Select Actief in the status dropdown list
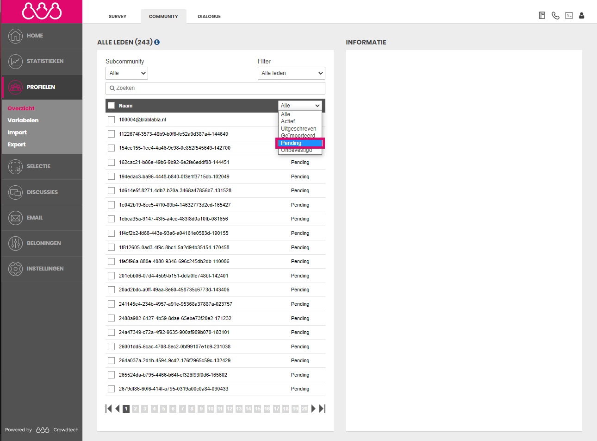The width and height of the screenshot is (597, 441). [300, 121]
